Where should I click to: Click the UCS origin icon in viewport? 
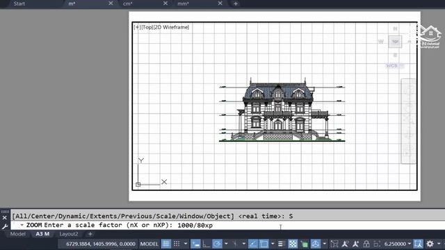[x=138, y=185]
